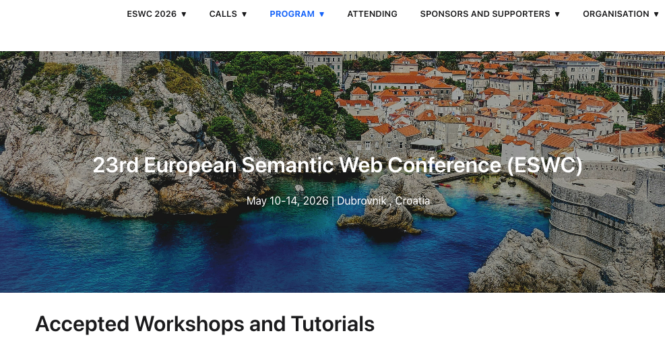This screenshot has height=354, width=665.
Task: Open the SPONSORS AND SUPPORTERS menu
Action: pyautogui.click(x=485, y=14)
